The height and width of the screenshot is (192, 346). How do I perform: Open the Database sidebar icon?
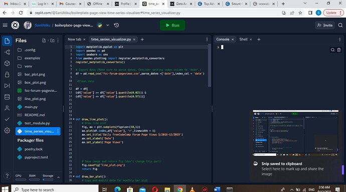pyautogui.click(x=7, y=97)
